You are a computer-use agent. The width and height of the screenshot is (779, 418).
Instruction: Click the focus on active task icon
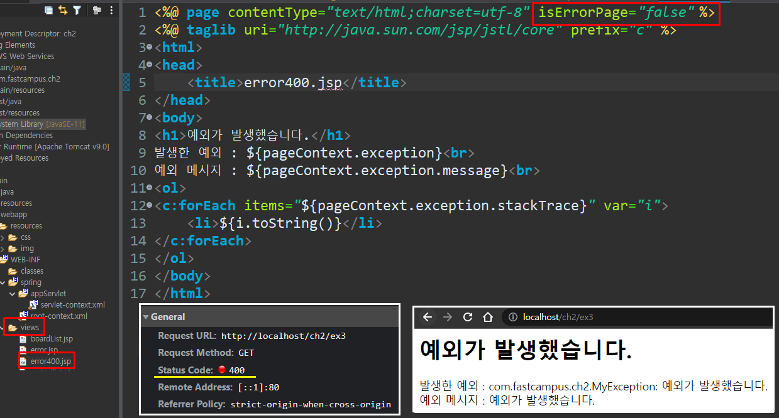tap(96, 10)
